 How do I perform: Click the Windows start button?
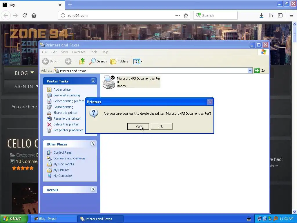[x=14, y=219]
